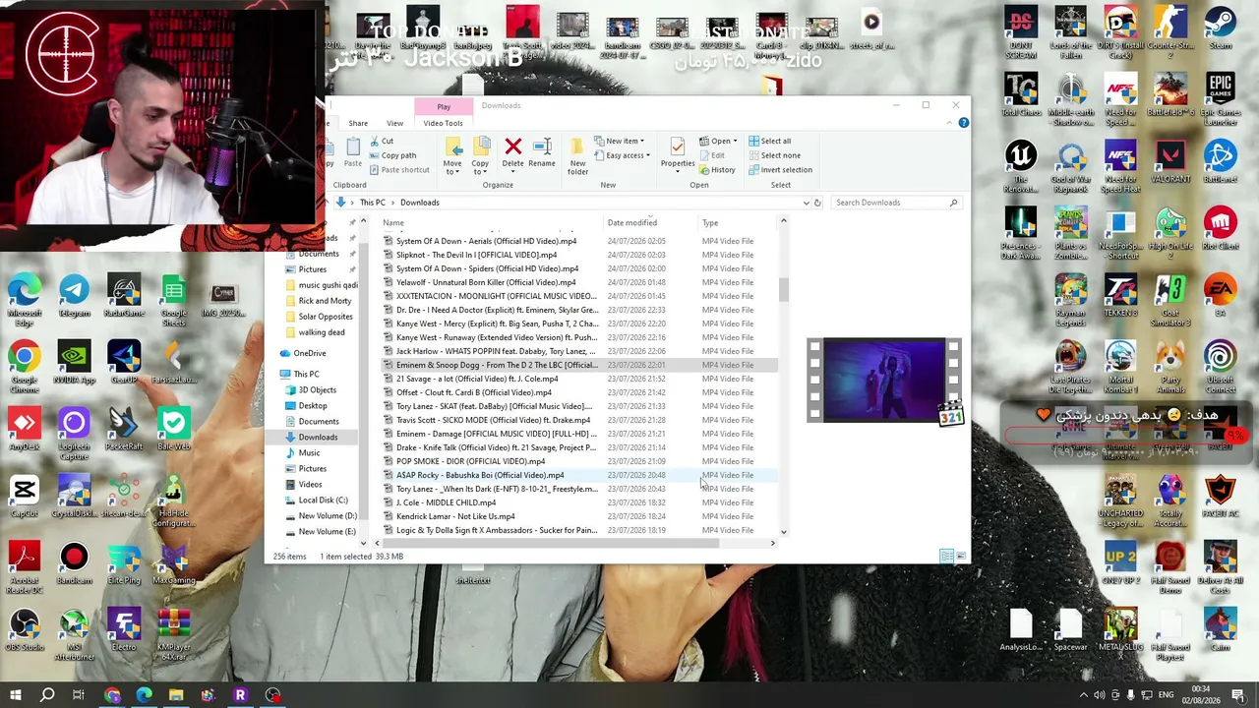Image resolution: width=1259 pixels, height=708 pixels.
Task: Open Explorer help question mark icon
Action: tap(963, 123)
